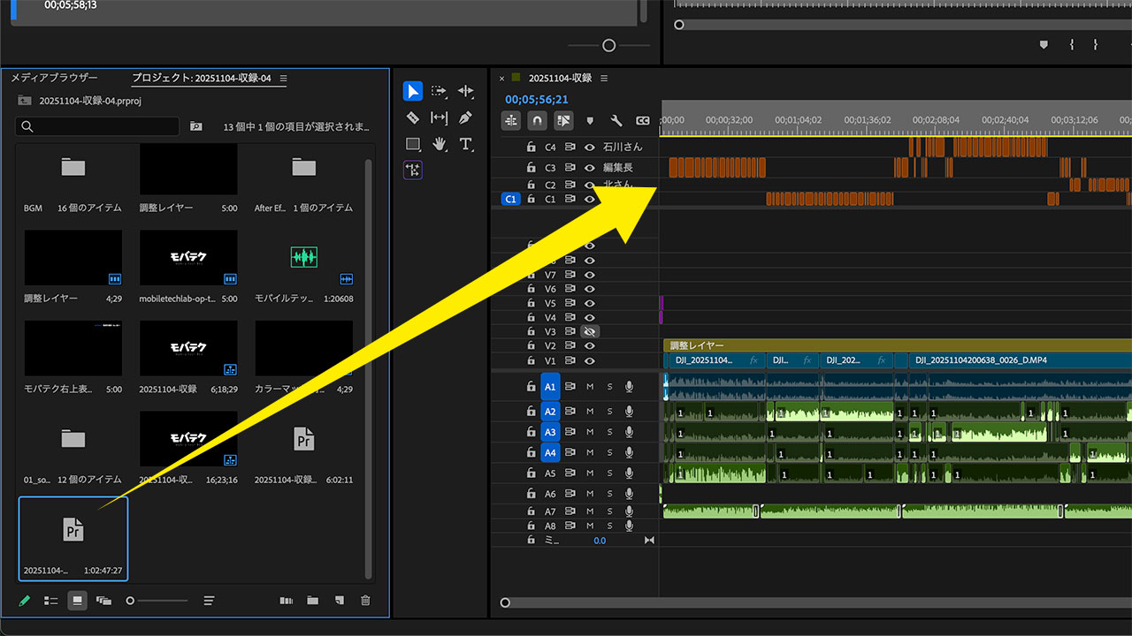Mute audio track A1

[x=590, y=387]
